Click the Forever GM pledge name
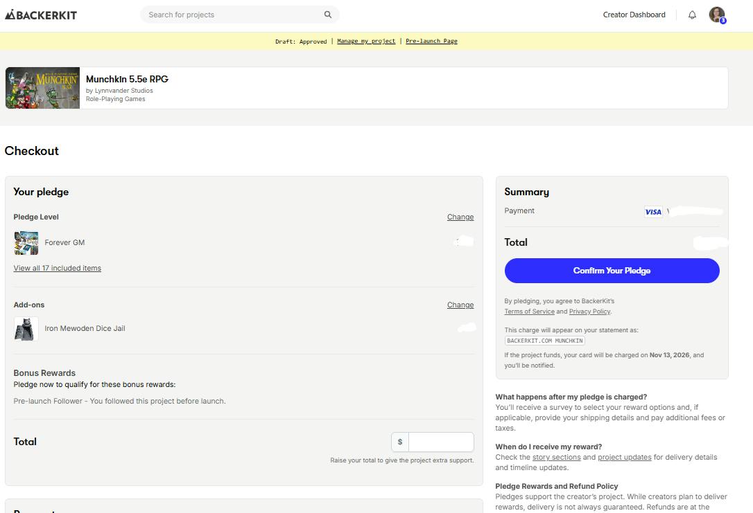753x513 pixels. pos(65,242)
